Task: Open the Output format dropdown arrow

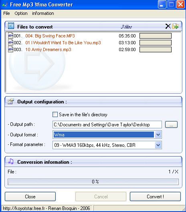Action: pyautogui.click(x=158, y=135)
